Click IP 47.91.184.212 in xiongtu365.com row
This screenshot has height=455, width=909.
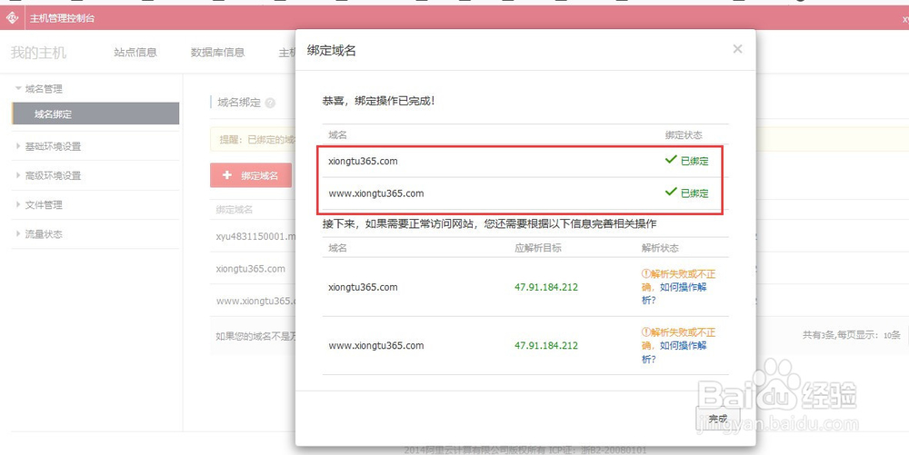coord(546,287)
